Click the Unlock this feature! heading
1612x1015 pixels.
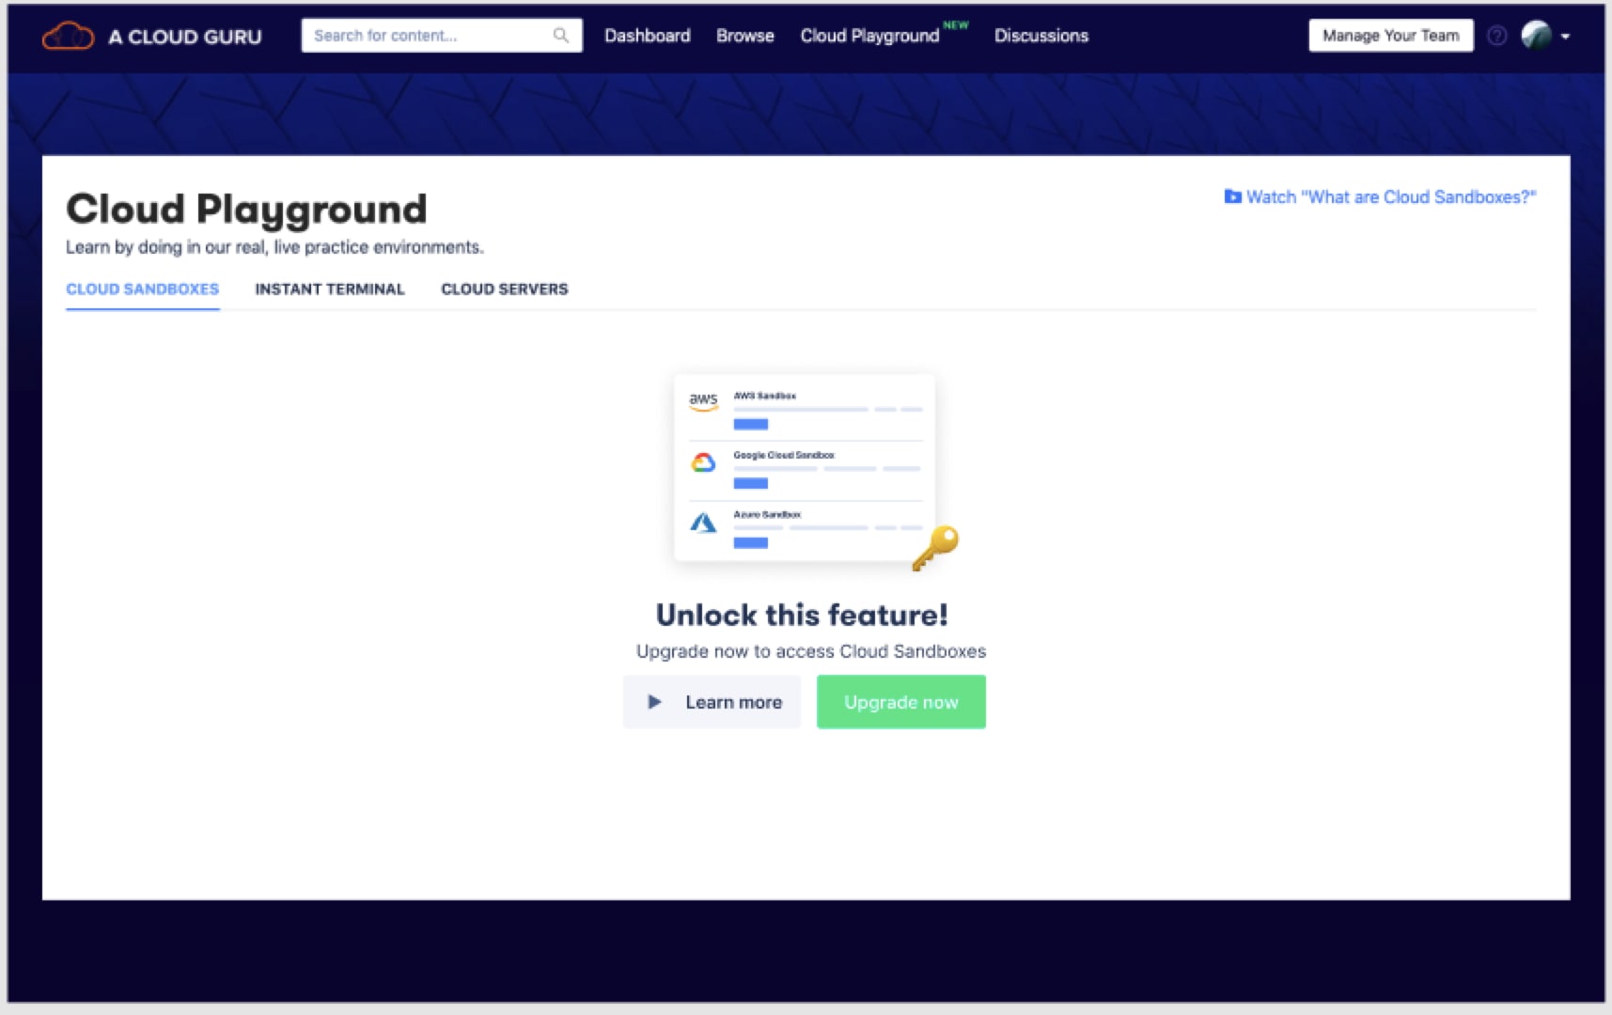[x=802, y=615]
